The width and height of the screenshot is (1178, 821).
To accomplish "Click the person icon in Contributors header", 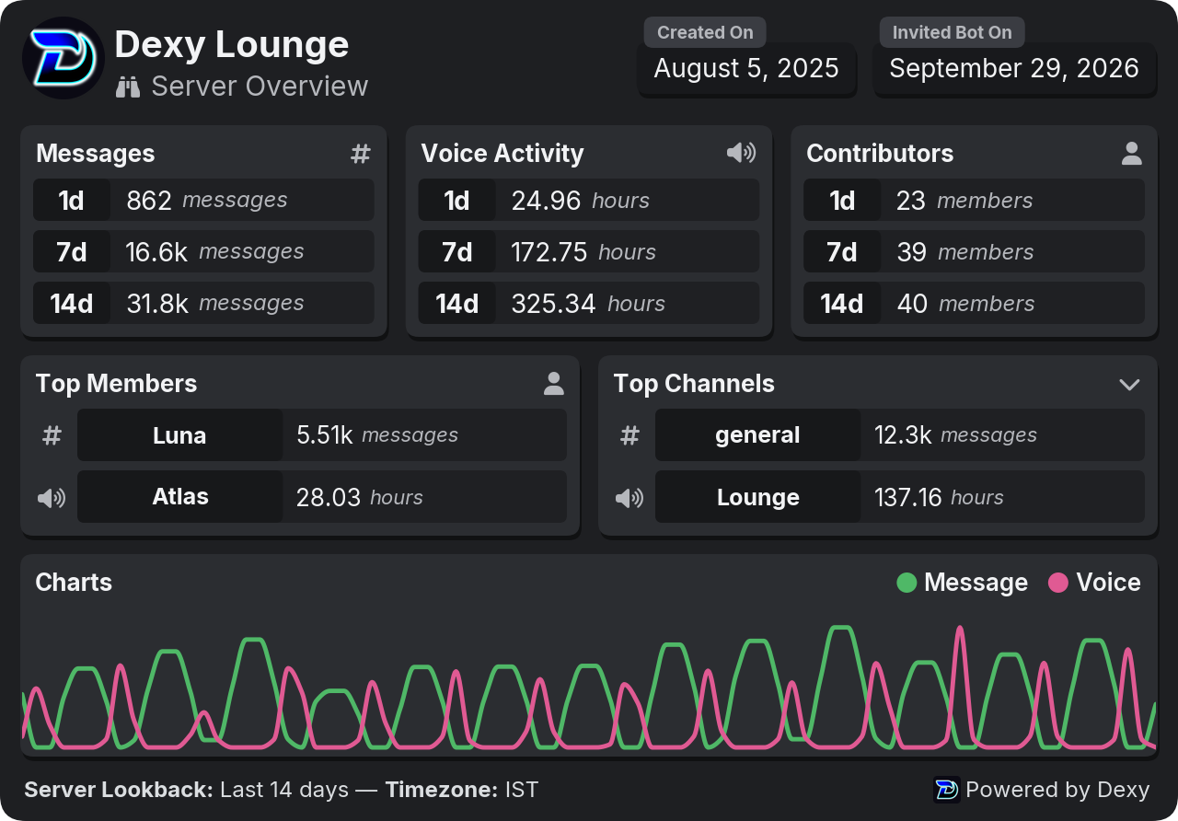I will 1132,154.
